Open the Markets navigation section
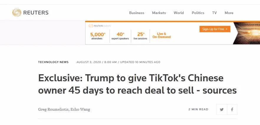 (159, 13)
